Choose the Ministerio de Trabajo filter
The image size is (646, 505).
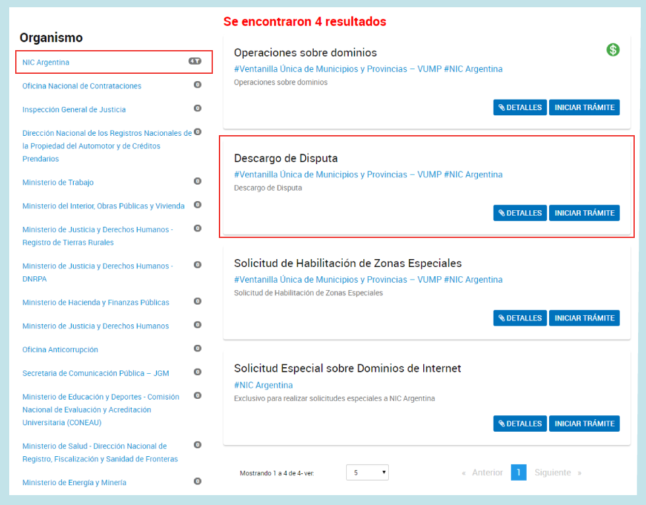[x=57, y=183]
